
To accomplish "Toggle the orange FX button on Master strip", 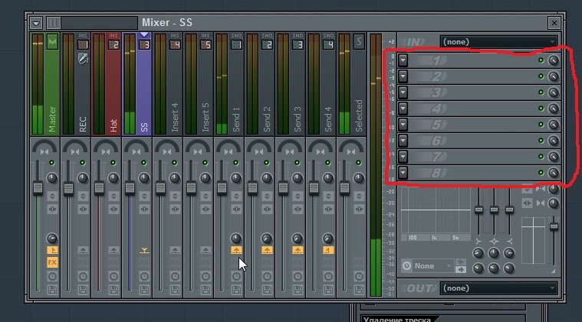I will coord(52,263).
